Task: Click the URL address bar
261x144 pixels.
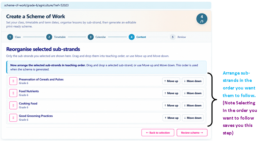Action: 106,5
